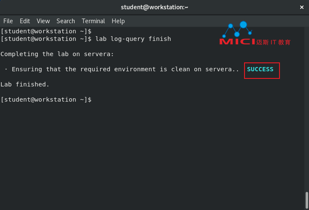This screenshot has width=309, height=210.
Task: Click the 'Completing the lab on servera:' line
Action: point(57,54)
